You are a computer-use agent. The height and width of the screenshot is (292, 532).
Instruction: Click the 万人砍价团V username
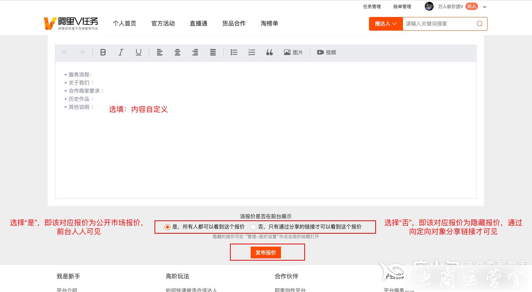point(451,7)
